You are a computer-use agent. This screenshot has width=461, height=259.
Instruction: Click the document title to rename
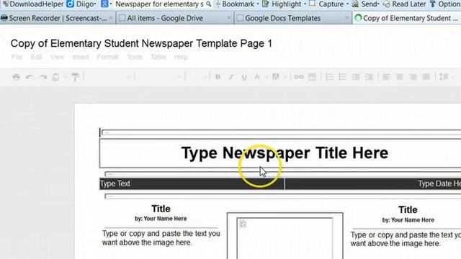point(141,43)
